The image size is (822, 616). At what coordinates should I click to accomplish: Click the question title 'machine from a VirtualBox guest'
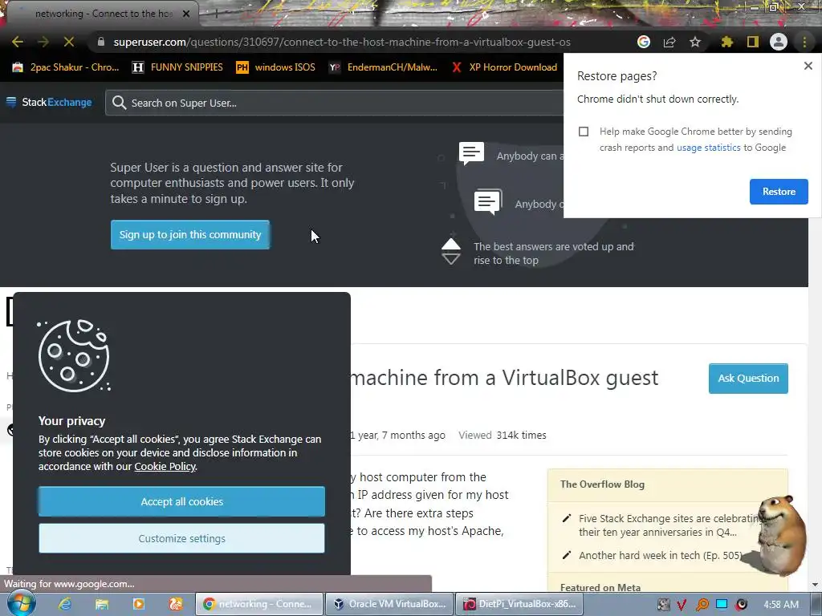[x=504, y=378]
